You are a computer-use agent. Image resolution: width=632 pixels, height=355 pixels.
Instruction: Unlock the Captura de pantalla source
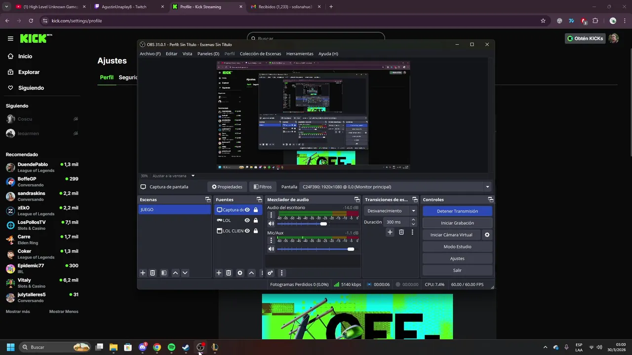[256, 210]
